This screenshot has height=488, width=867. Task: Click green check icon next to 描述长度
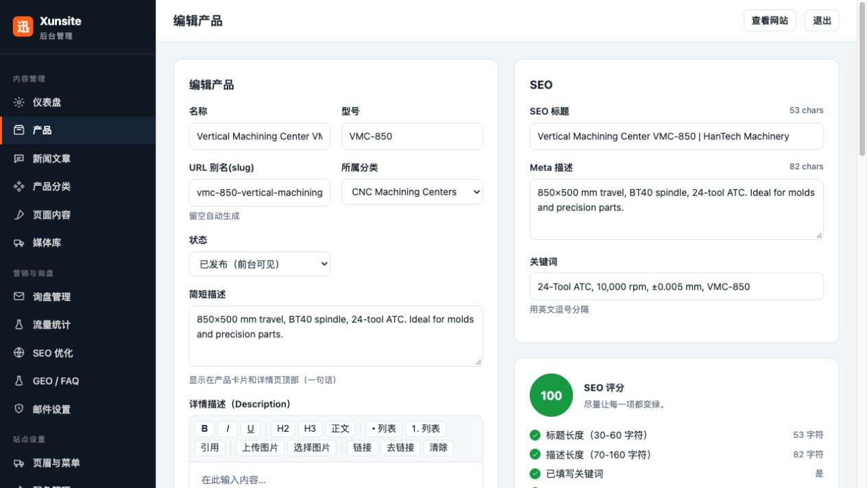535,454
